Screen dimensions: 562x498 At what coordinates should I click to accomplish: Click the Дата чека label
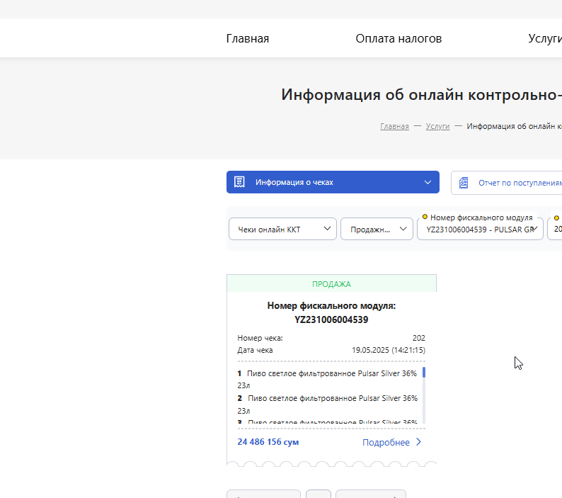pos(255,350)
